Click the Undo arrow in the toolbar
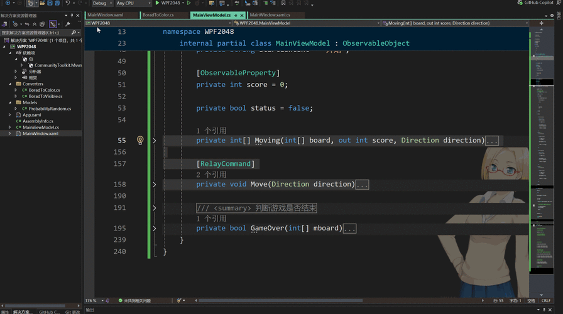This screenshot has width=563, height=314. [x=68, y=3]
